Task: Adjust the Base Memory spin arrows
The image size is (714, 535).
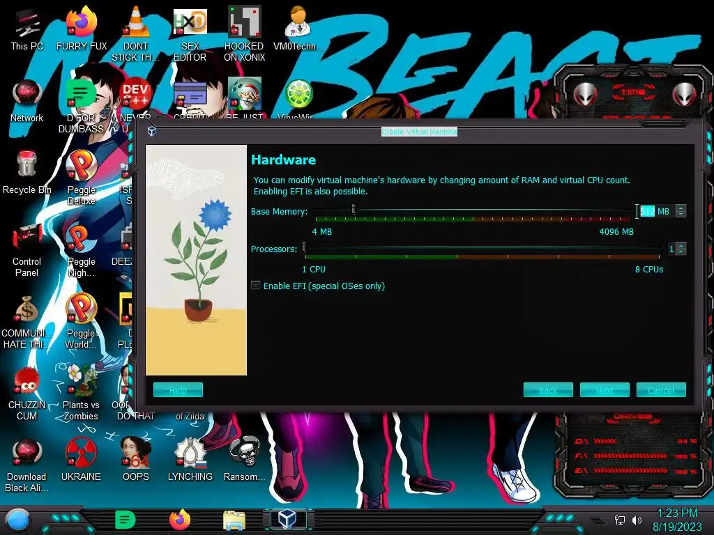Action: (681, 211)
